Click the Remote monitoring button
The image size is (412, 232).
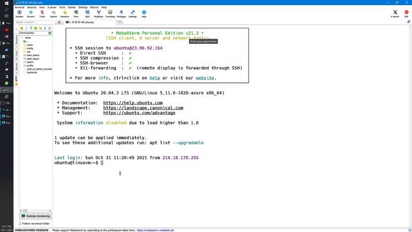click(35, 216)
